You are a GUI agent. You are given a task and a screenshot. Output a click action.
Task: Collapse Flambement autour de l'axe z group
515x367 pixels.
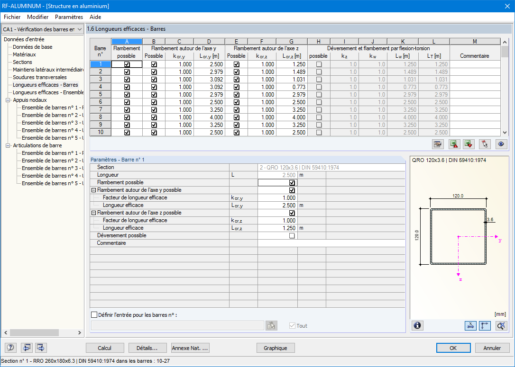(93, 213)
